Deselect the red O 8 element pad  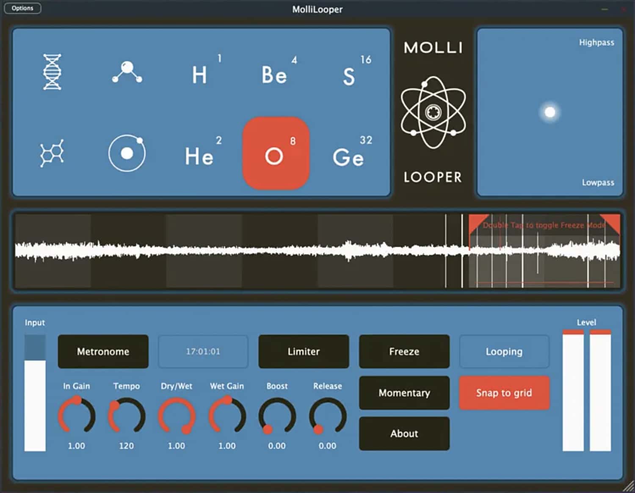(x=276, y=153)
